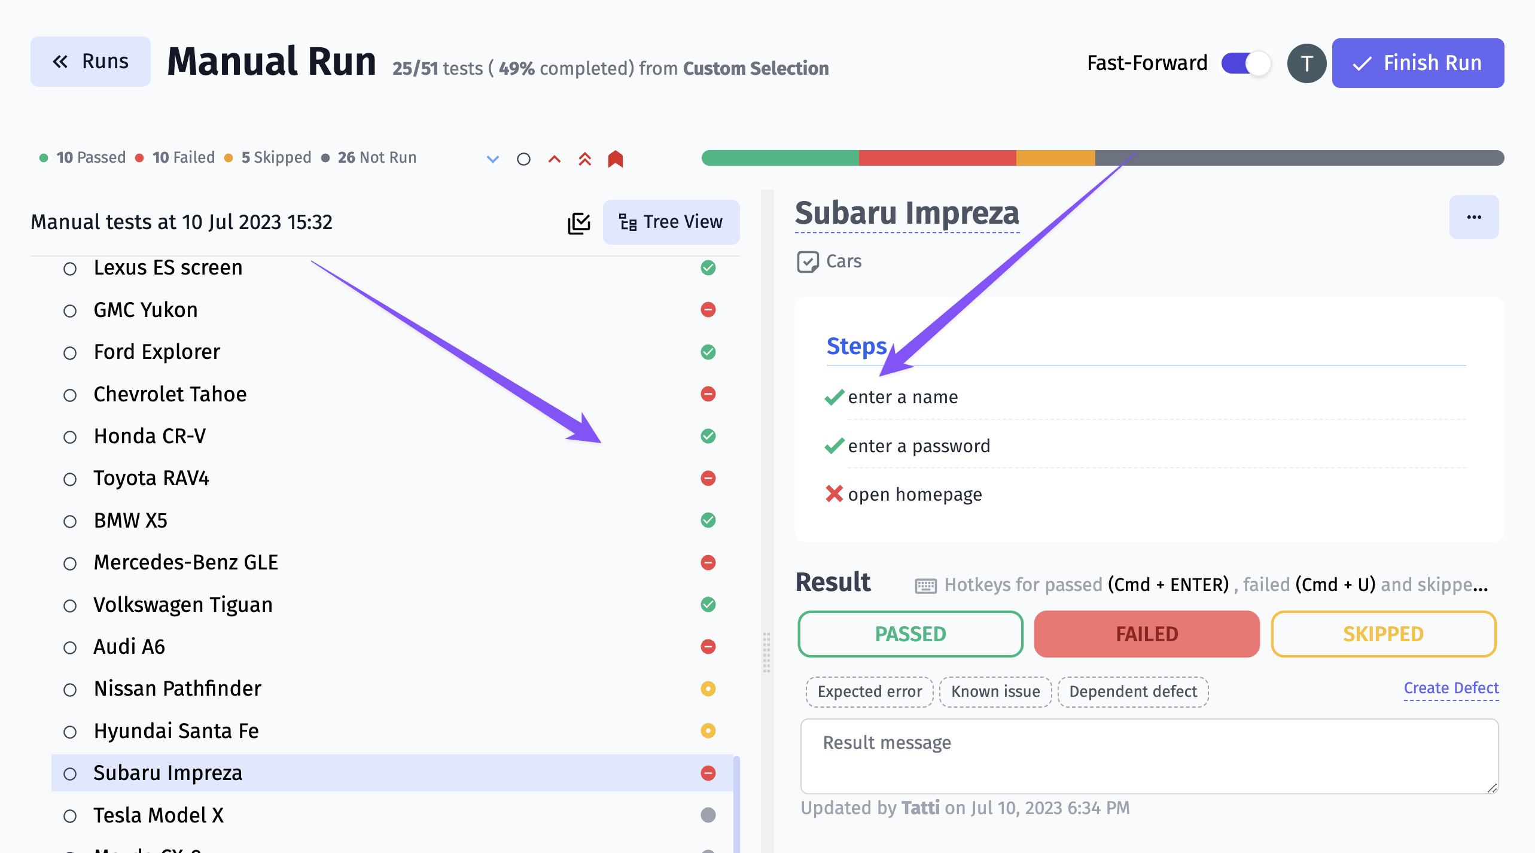Click the passed status icon on Honda CR-V
Image resolution: width=1535 pixels, height=853 pixels.
[706, 436]
